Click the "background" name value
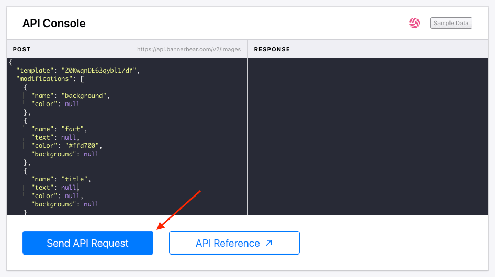Screen dimensions: 495x277 (x=84, y=95)
